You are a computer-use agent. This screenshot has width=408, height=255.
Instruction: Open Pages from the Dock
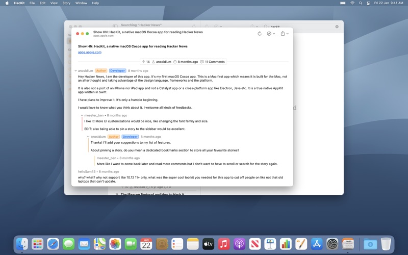pos(301,244)
